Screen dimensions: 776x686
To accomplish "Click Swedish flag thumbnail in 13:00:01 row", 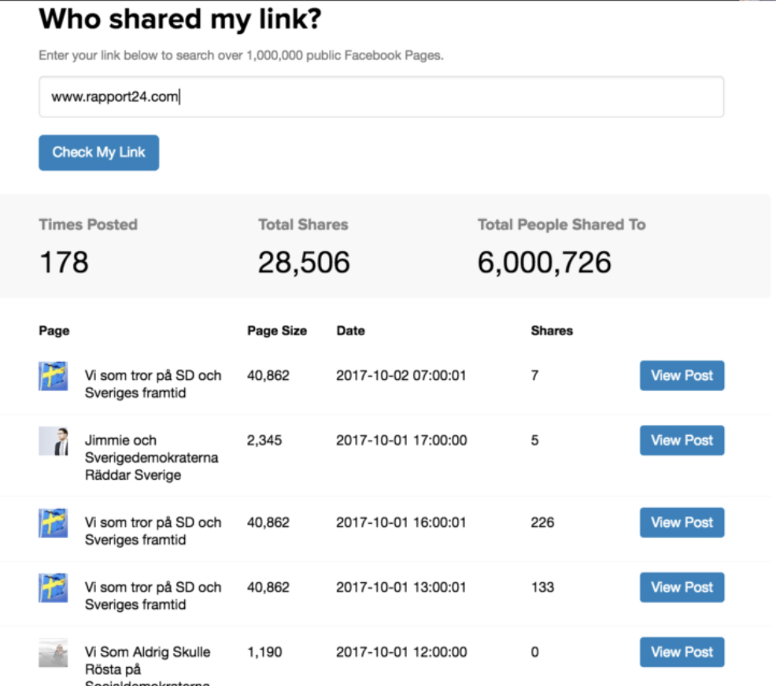I will pos(54,588).
